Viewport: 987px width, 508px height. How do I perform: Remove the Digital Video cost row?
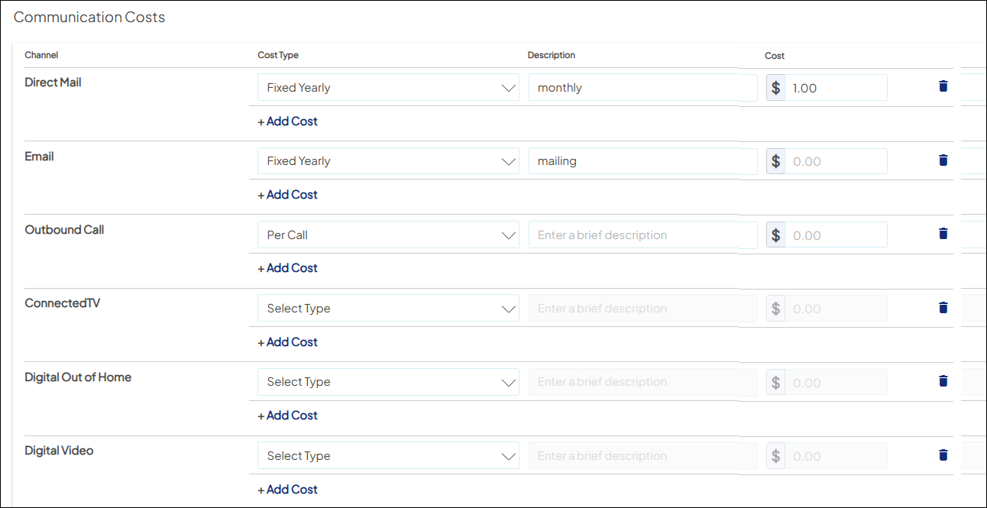[x=943, y=455]
